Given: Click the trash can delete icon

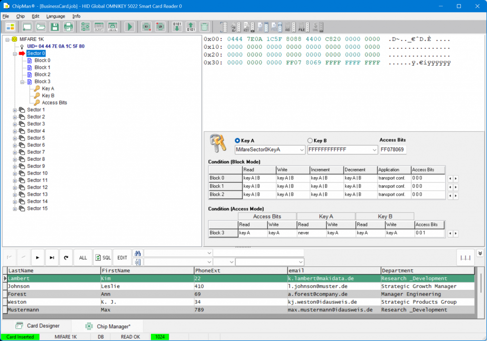Looking at the screenshot, I should [x=204, y=27].
